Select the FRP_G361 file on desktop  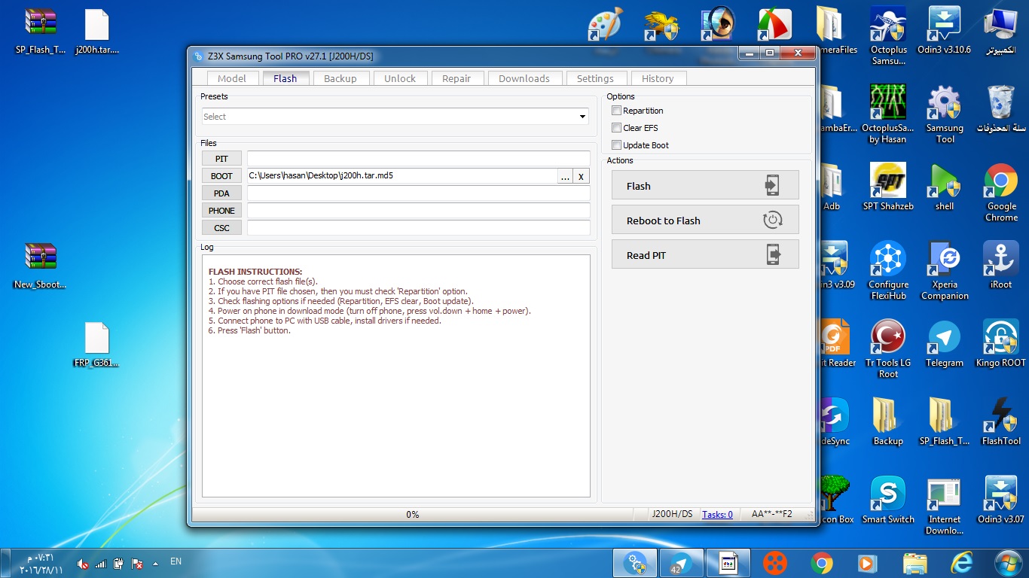[97, 344]
